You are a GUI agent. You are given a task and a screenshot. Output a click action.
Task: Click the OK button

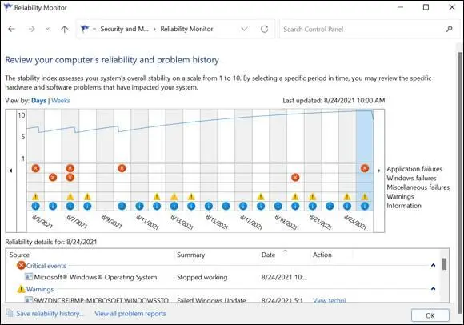click(x=430, y=315)
